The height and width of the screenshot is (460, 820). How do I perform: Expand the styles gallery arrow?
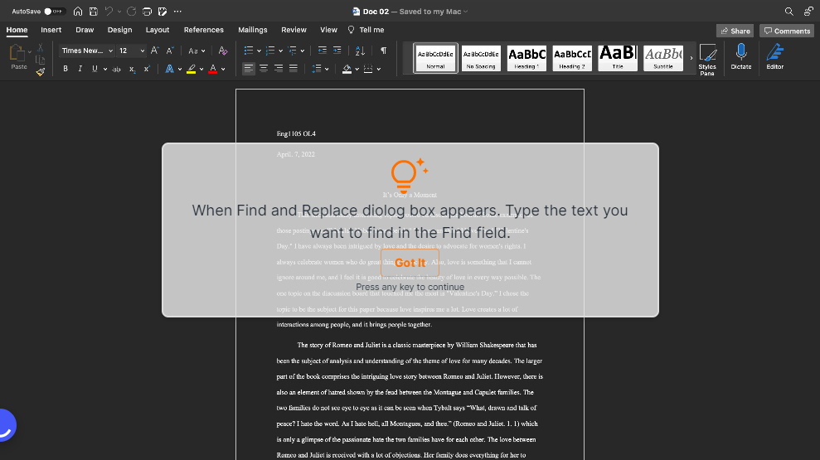tap(691, 58)
